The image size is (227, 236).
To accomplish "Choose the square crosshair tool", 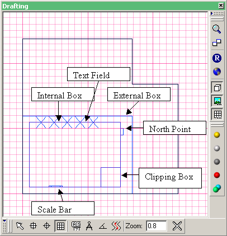I will [34, 226].
